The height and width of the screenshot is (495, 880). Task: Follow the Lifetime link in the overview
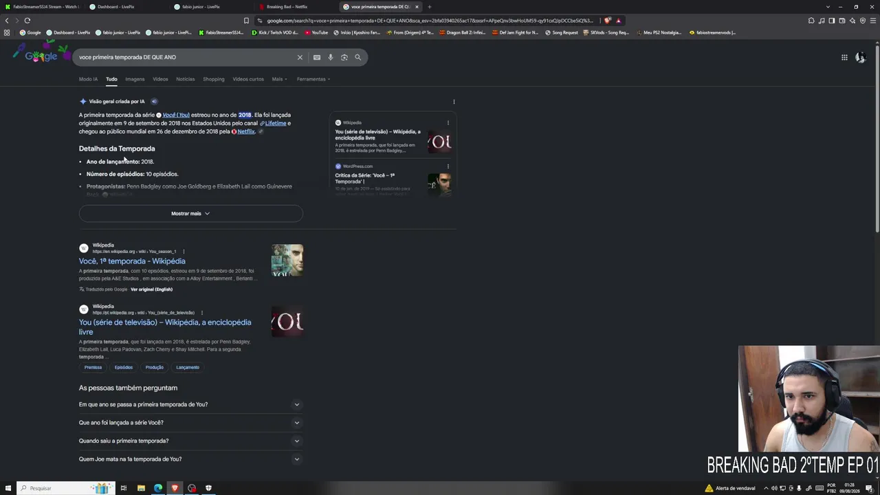pyautogui.click(x=276, y=123)
